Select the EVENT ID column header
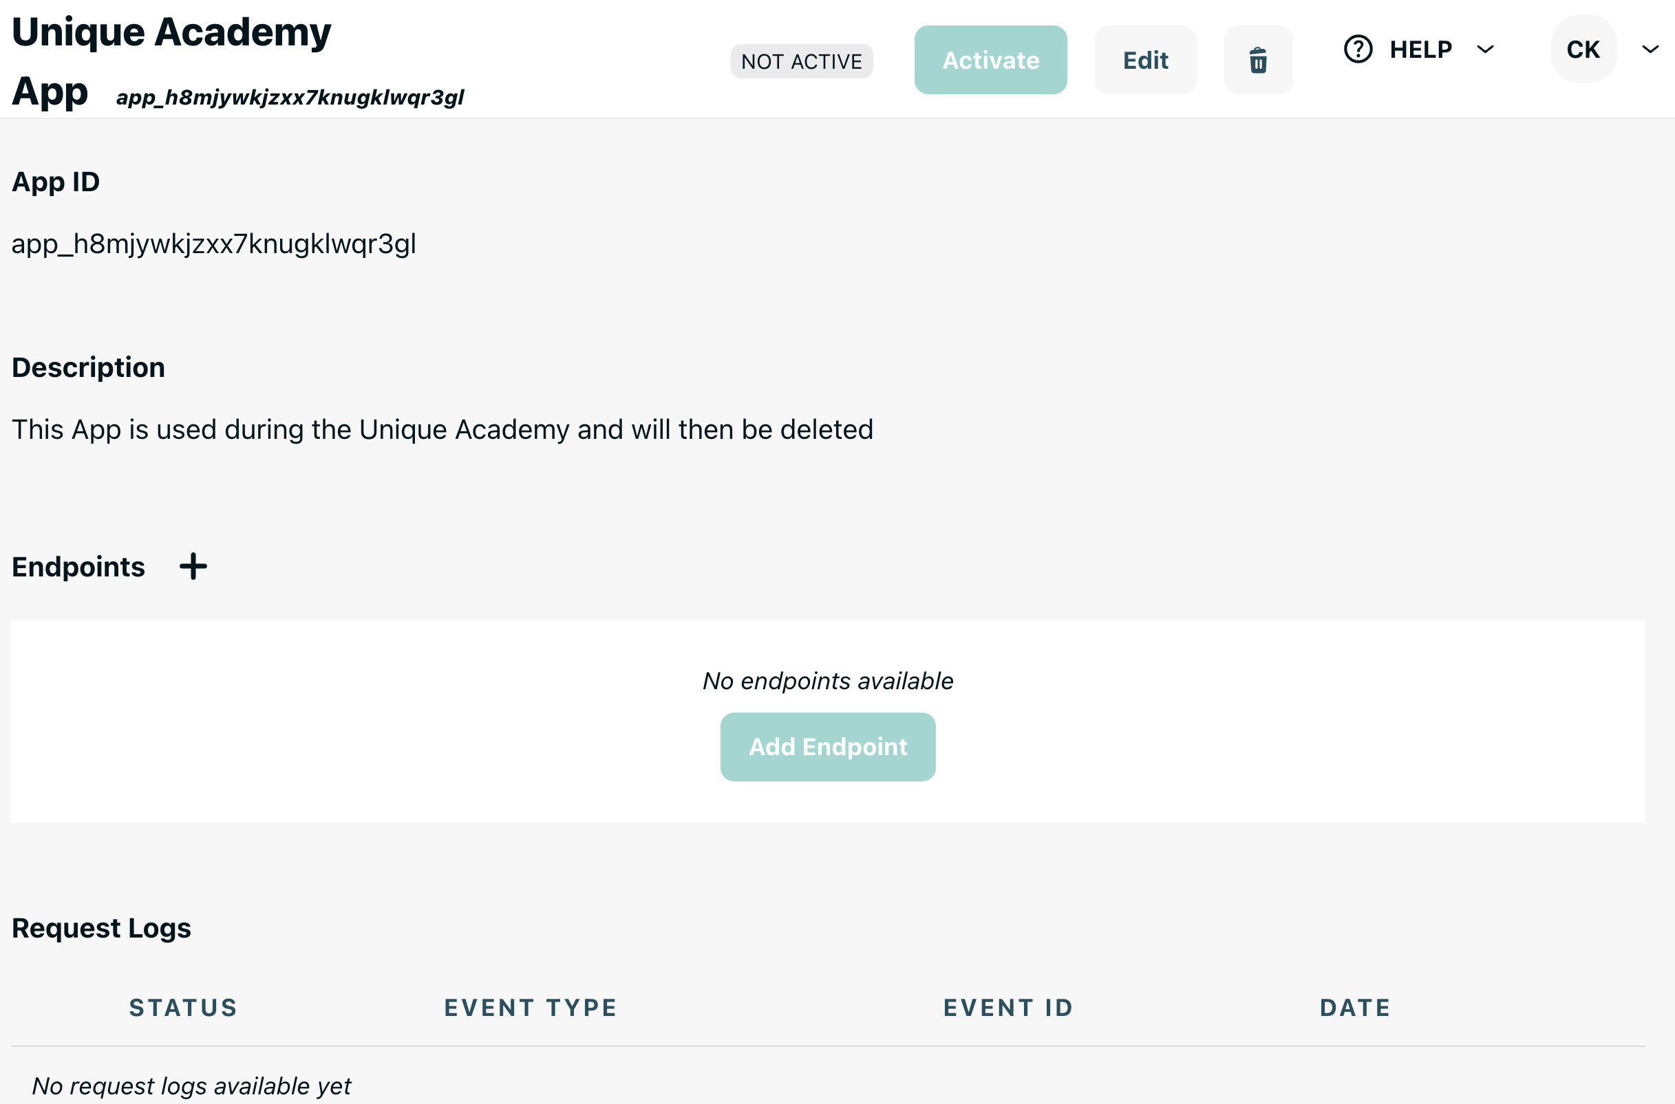 tap(1008, 1008)
